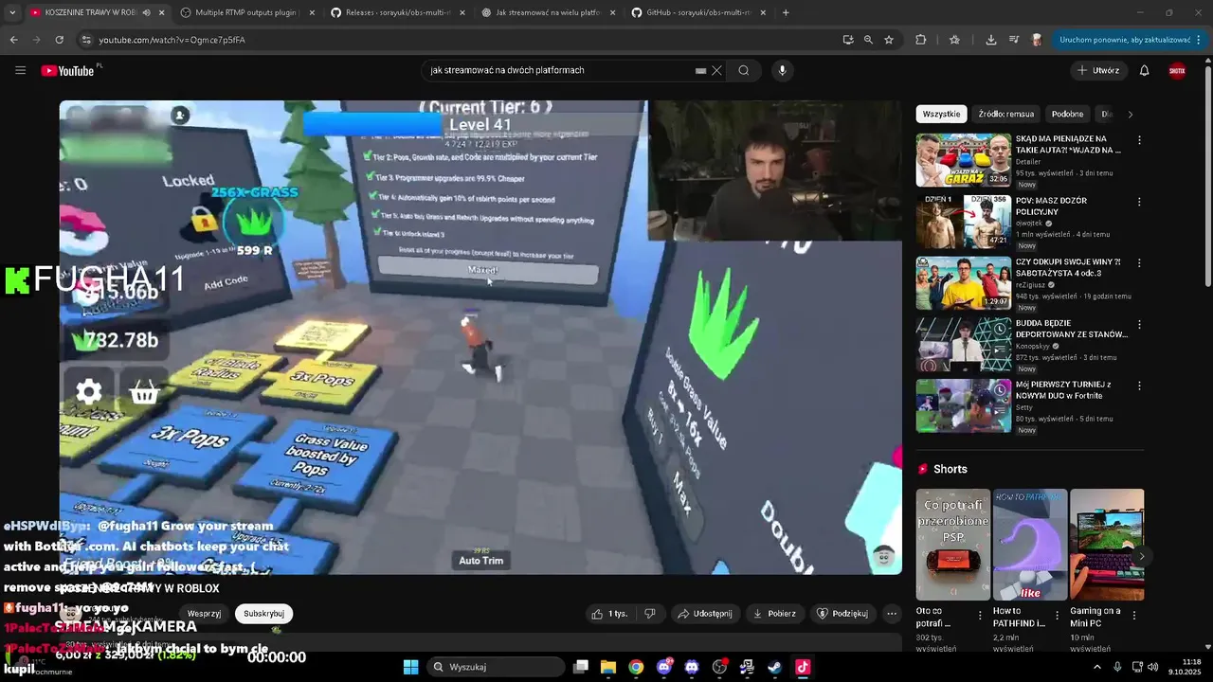This screenshot has width=1213, height=682.
Task: Open Co potrafi przerobione PSP short
Action: 953,545
